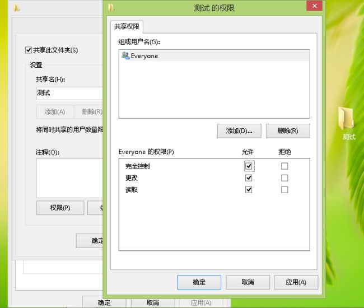The image size is (364, 308).
Task: Click 取消 in permissions dialog
Action: tap(248, 282)
